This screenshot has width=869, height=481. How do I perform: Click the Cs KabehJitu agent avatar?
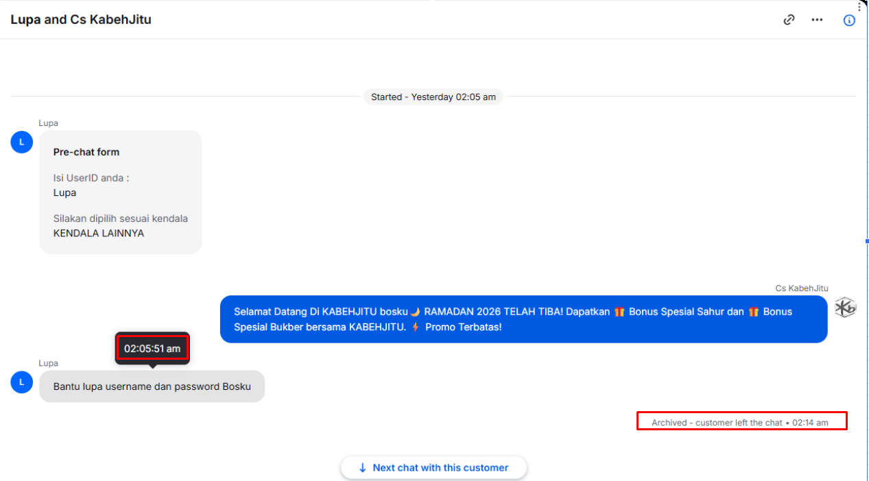(845, 308)
